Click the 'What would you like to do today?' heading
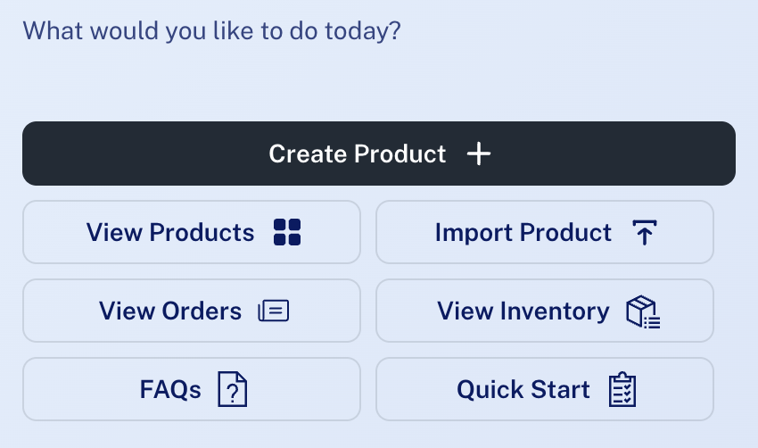The width and height of the screenshot is (758, 448). click(x=211, y=31)
